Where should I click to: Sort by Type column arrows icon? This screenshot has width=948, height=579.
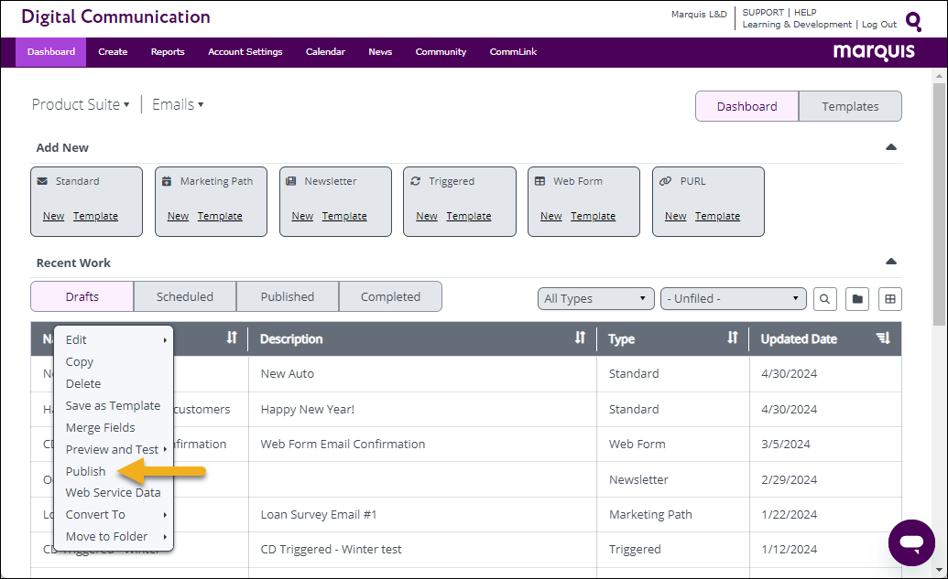[x=732, y=338]
